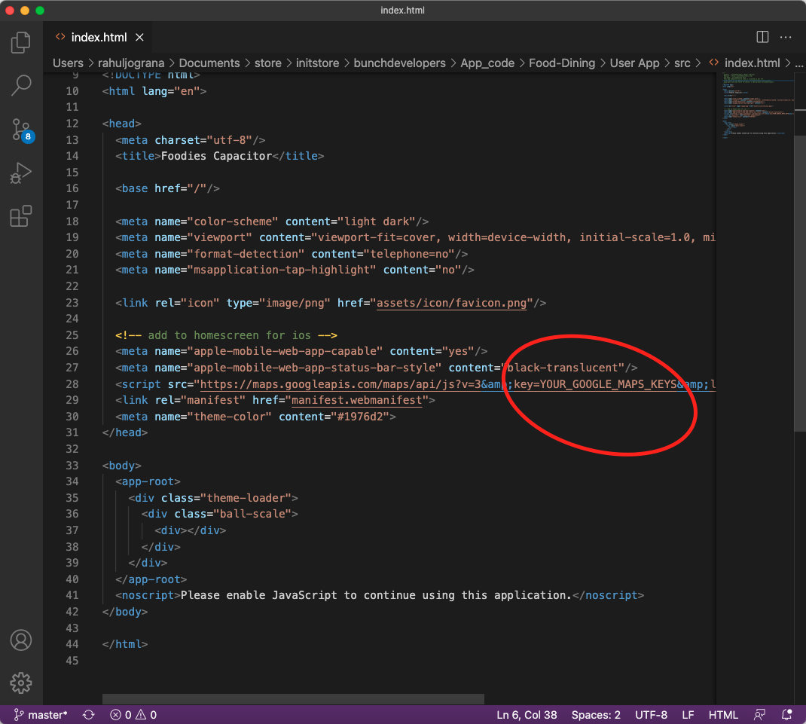Viewport: 806px width, 724px height.
Task: Click the feedback smiley in status bar
Action: coord(759,714)
